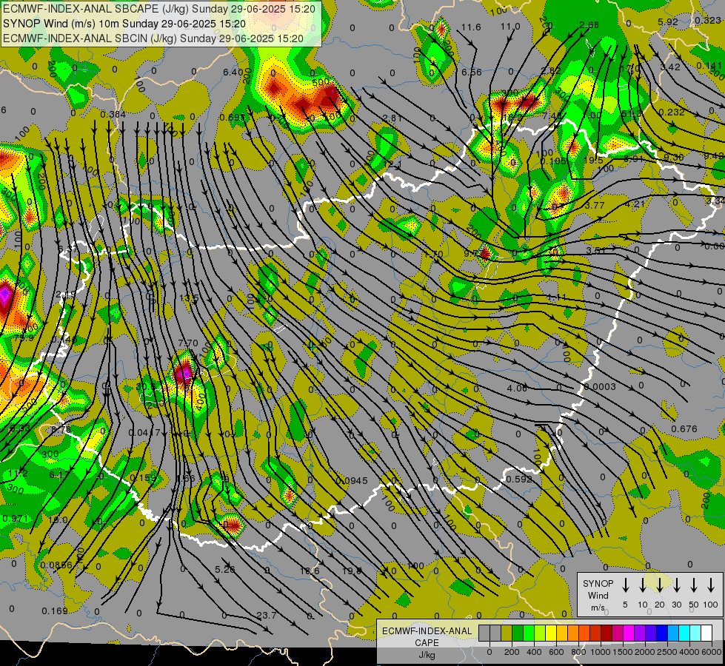The height and width of the screenshot is (666, 725).
Task: Click the map value 3.42
Action: pos(670,67)
